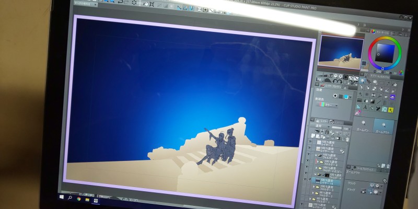Select the Gradient tool in tool palette

(373, 101)
